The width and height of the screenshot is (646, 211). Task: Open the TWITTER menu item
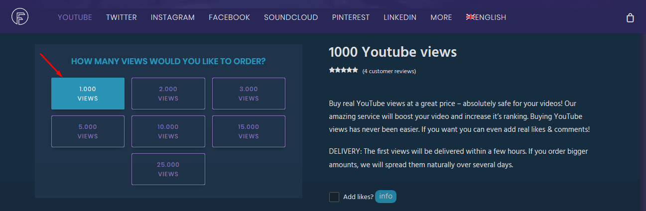122,17
